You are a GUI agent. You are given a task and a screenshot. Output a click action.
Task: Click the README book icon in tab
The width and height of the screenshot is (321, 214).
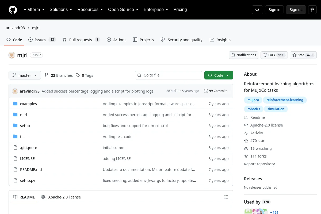(16, 197)
